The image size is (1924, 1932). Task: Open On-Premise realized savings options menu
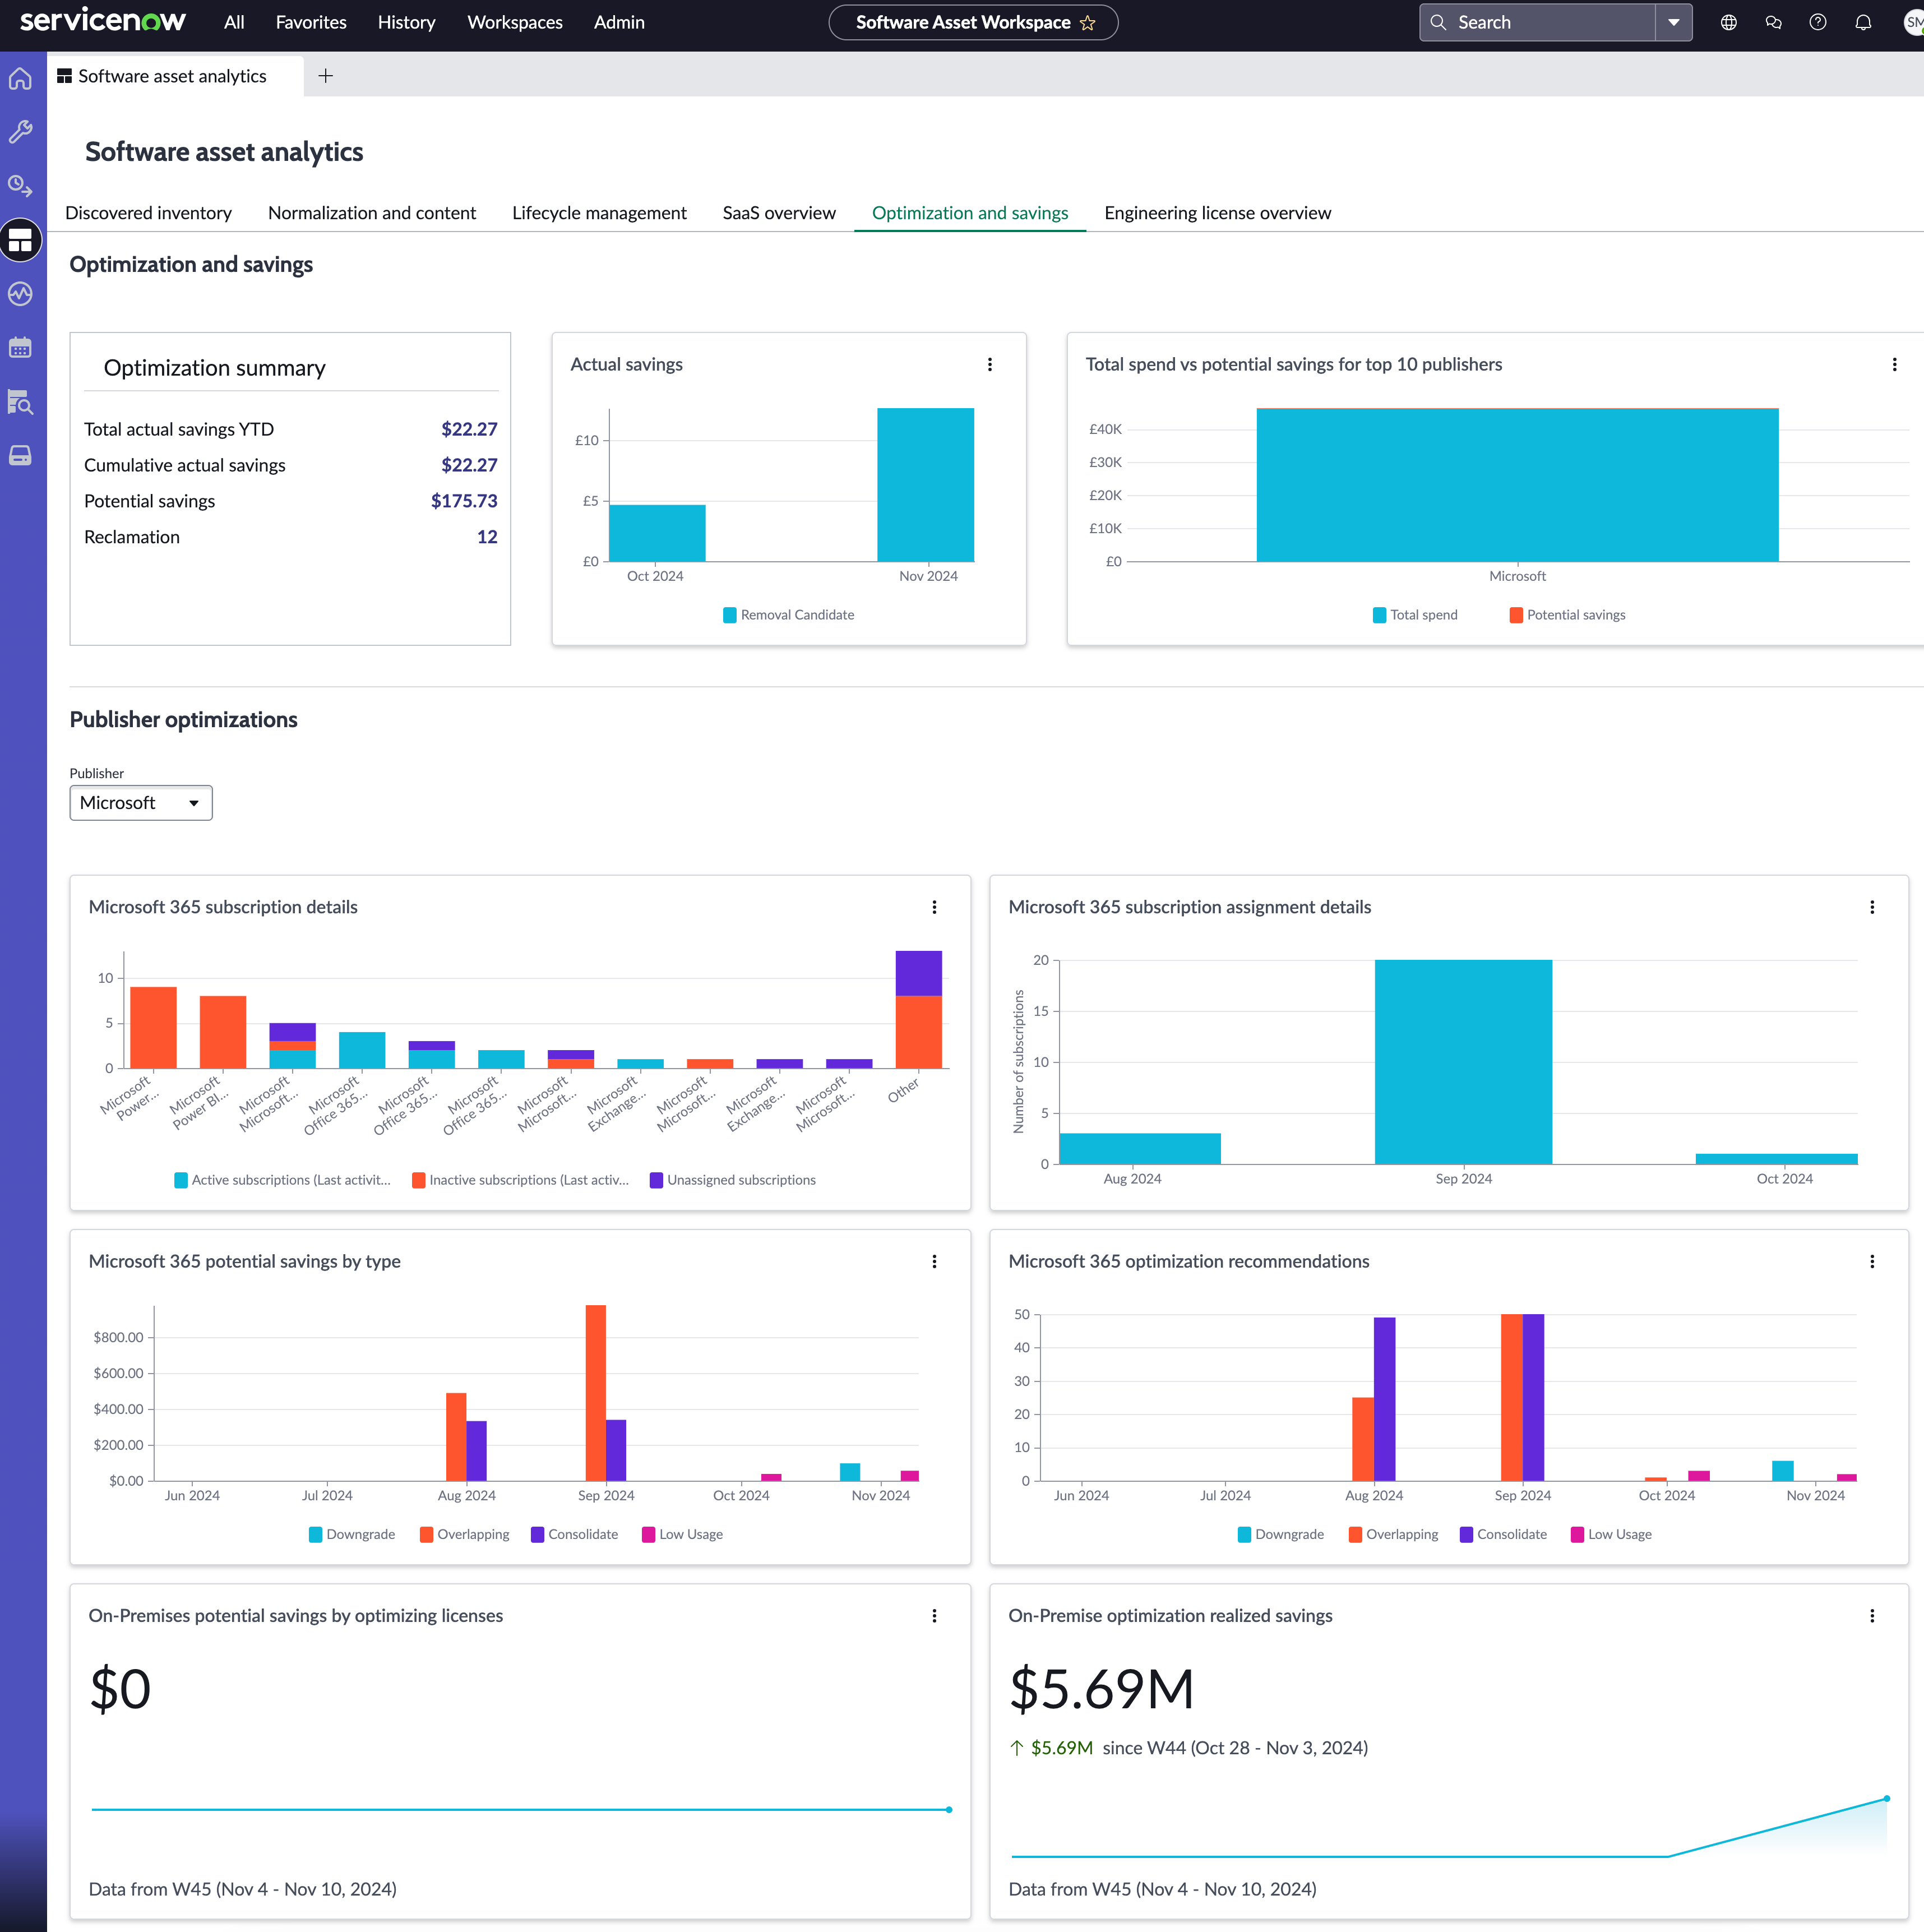[1873, 1616]
